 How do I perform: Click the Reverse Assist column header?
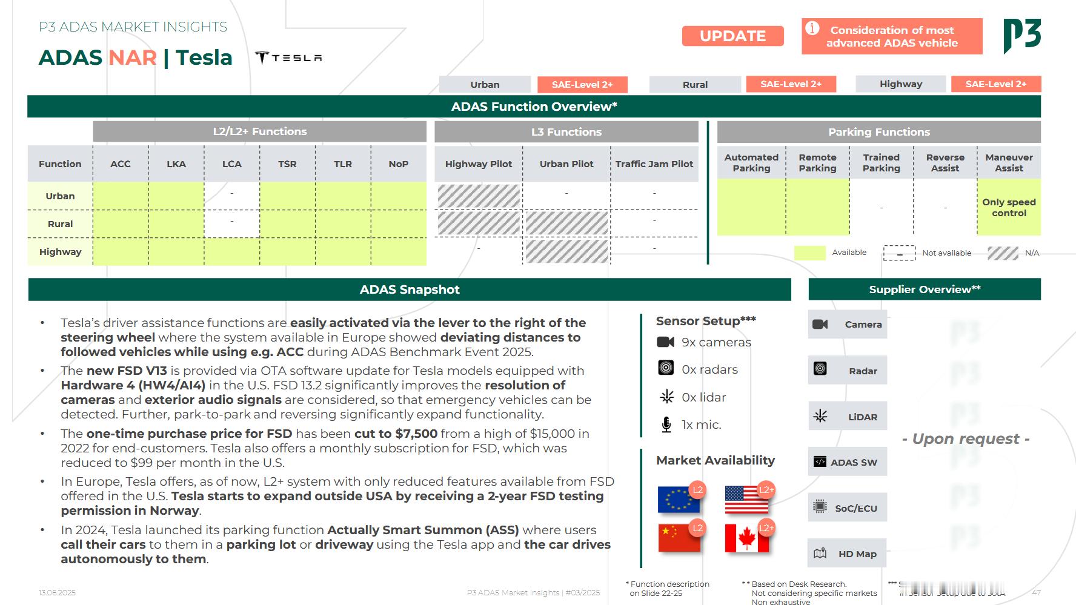pyautogui.click(x=945, y=162)
